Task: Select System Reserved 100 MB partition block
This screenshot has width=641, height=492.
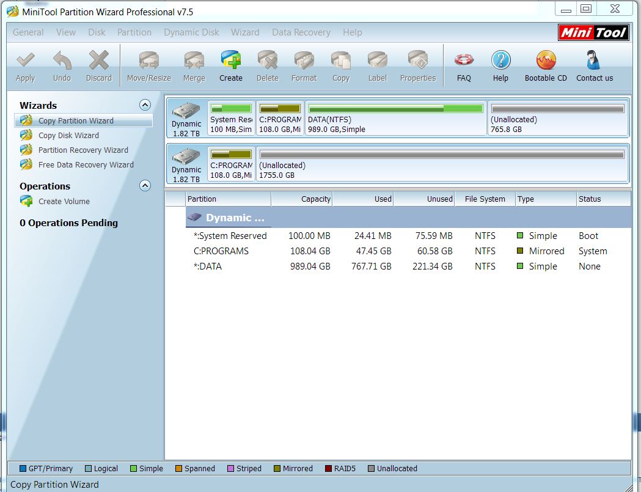Action: coord(232,118)
